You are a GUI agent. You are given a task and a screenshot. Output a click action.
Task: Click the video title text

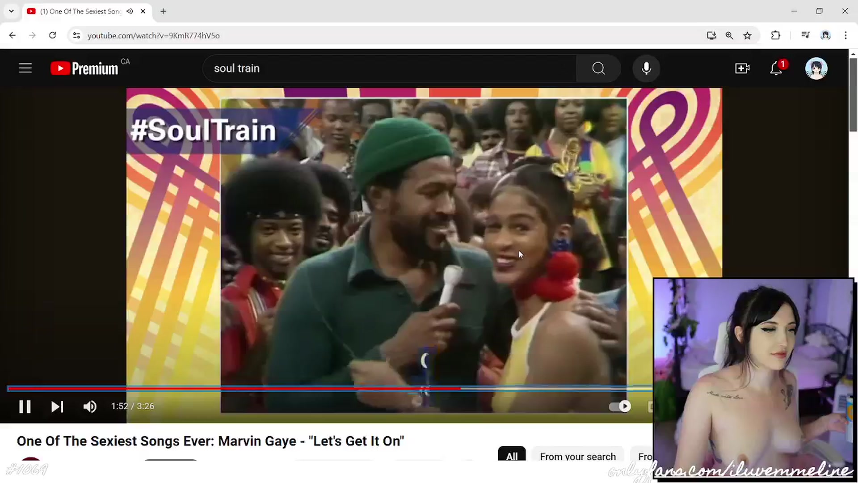pos(210,441)
